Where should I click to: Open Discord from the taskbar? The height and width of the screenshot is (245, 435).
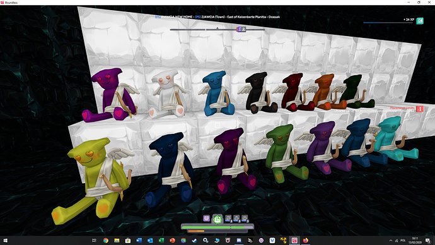239,241
